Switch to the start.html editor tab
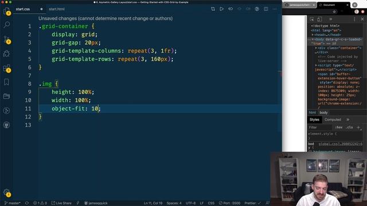 point(56,9)
